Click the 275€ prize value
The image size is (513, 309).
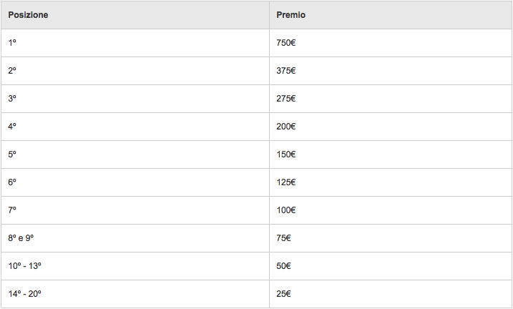pos(285,99)
